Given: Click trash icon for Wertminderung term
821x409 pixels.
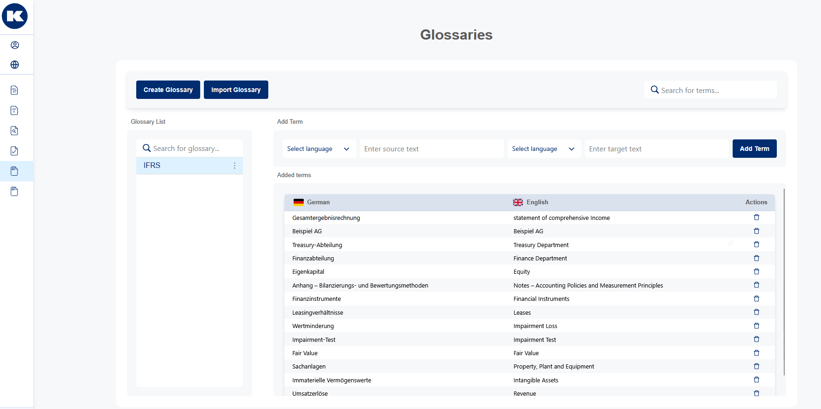Looking at the screenshot, I should point(756,326).
